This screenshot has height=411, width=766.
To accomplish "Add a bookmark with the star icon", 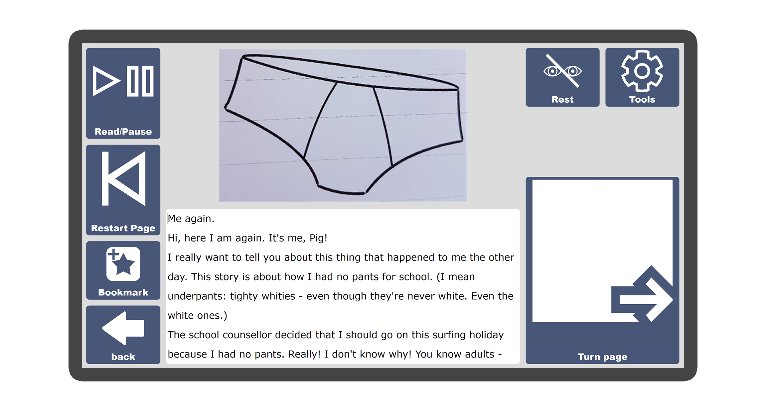I will coord(123,270).
